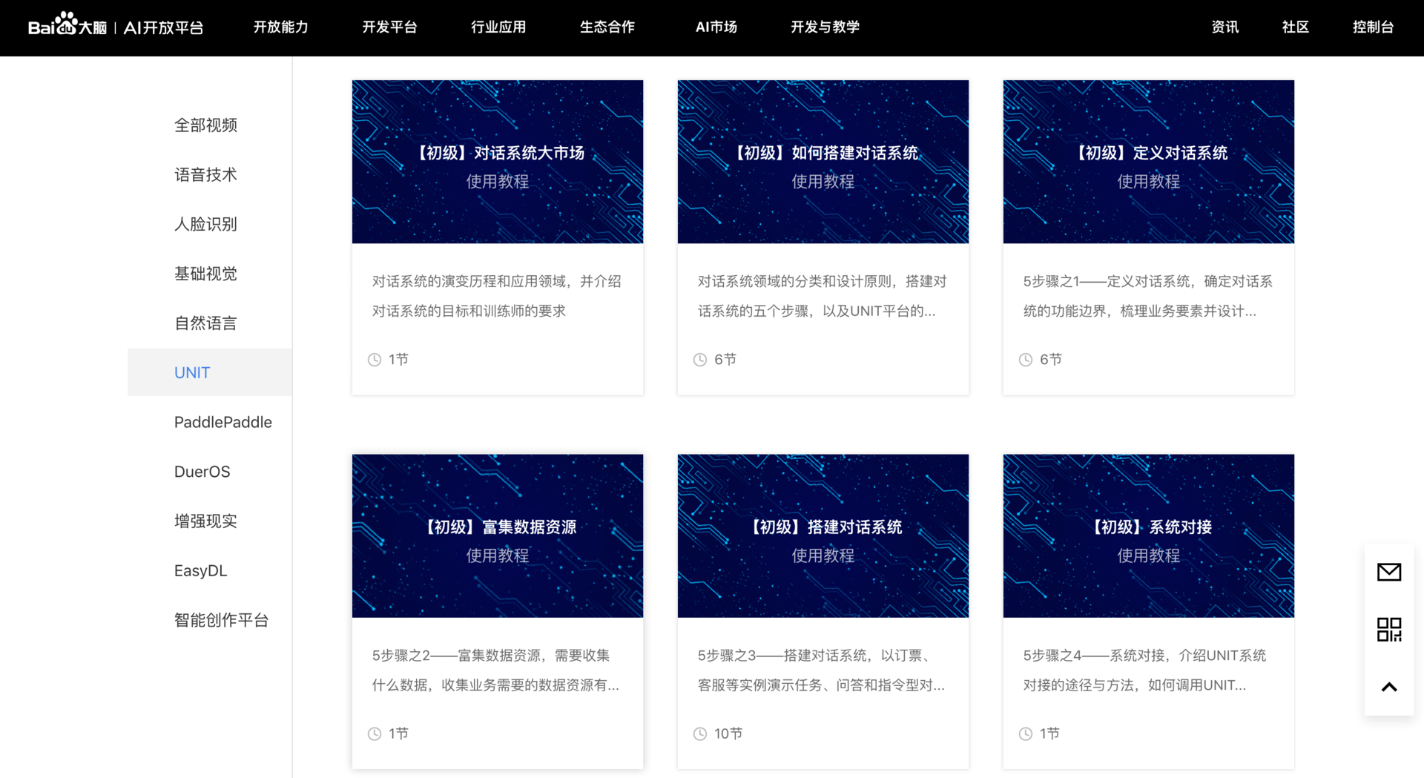1424x778 pixels.
Task: Open the 如何搭建对话系统 course thumbnail
Action: 823,162
